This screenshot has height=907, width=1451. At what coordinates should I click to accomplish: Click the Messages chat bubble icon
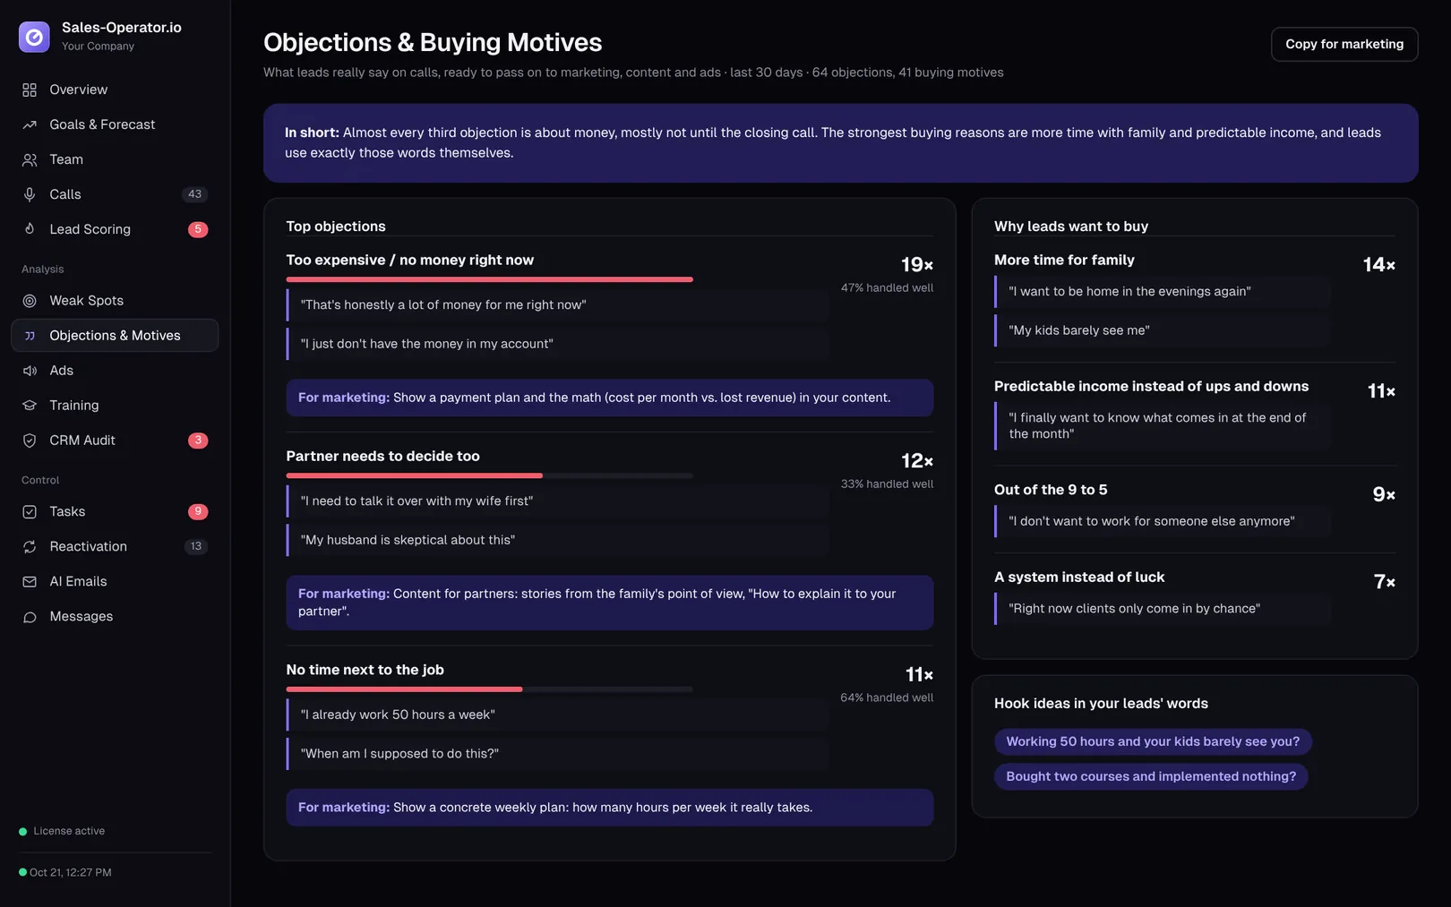(30, 617)
